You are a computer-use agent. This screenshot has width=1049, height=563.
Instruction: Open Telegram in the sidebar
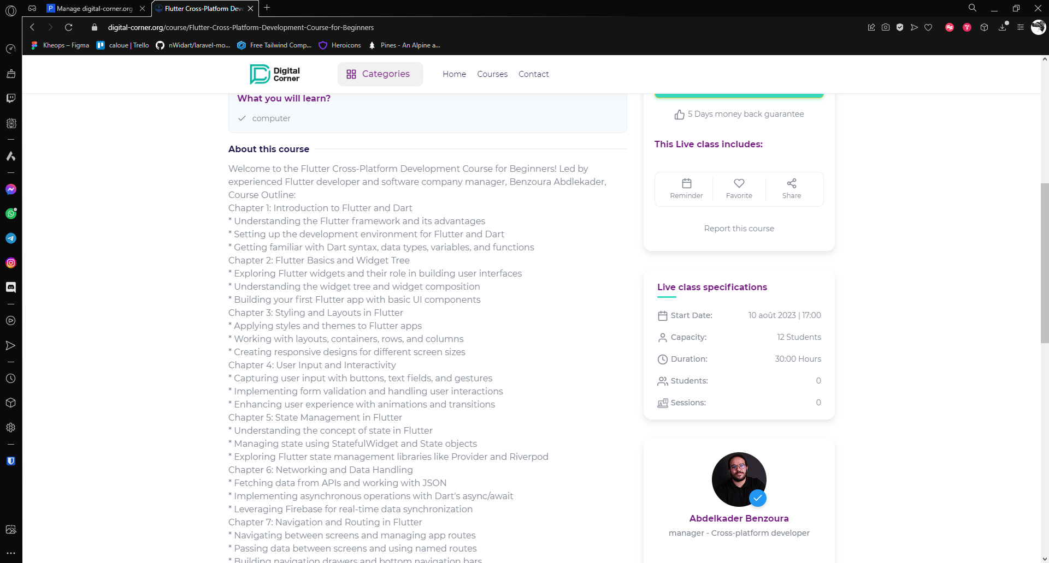pos(11,238)
